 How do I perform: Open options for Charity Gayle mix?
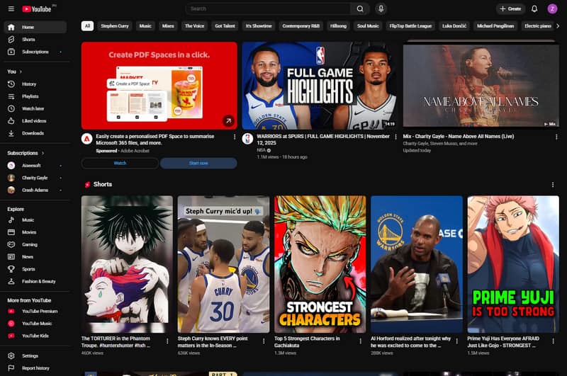tap(556, 137)
